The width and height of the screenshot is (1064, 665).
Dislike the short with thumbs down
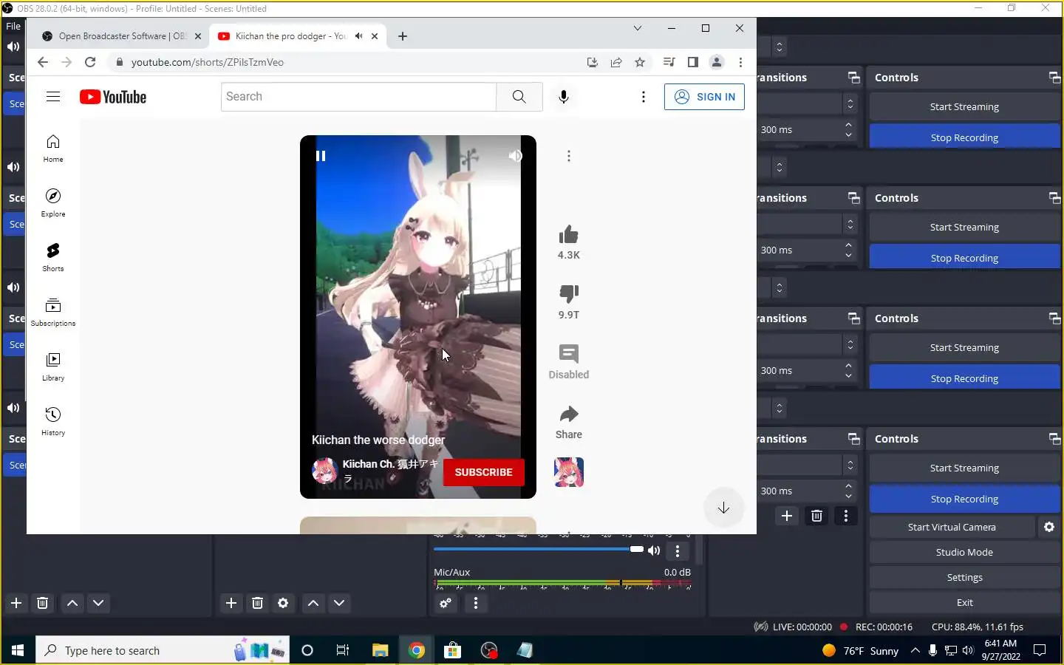569,294
